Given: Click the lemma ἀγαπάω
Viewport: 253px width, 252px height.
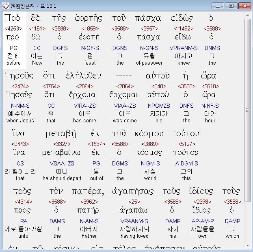Looking at the screenshot, I should pos(133,210).
